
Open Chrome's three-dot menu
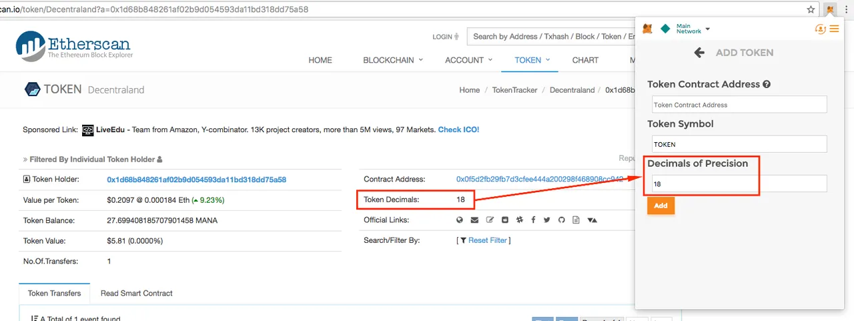[845, 9]
